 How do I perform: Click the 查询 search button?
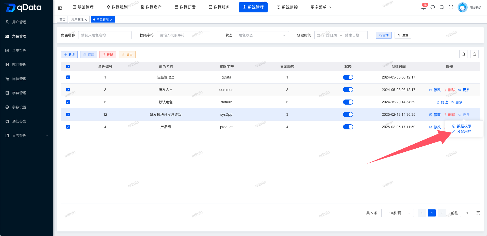(x=384, y=35)
